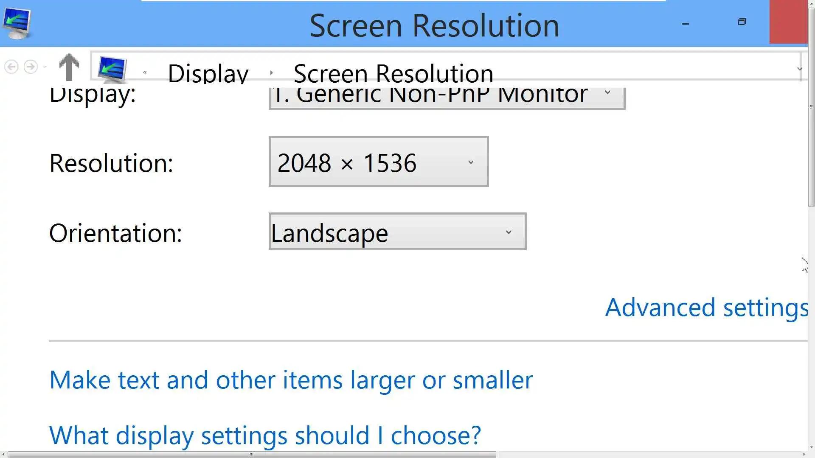Restore down the Screen Resolution window
This screenshot has width=815, height=458.
(742, 22)
